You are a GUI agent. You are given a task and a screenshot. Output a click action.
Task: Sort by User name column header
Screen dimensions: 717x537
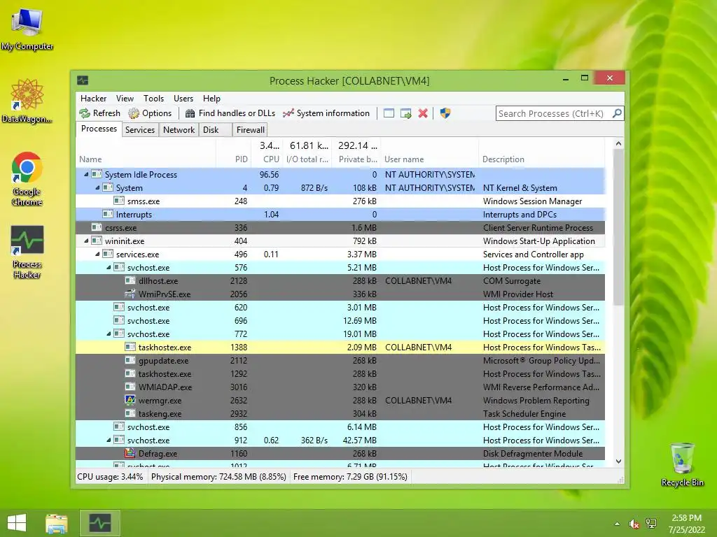429,153
